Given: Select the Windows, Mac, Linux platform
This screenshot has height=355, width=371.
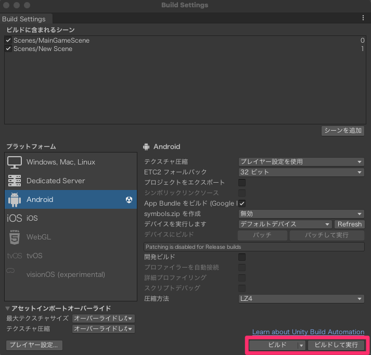Looking at the screenshot, I should tap(71, 162).
